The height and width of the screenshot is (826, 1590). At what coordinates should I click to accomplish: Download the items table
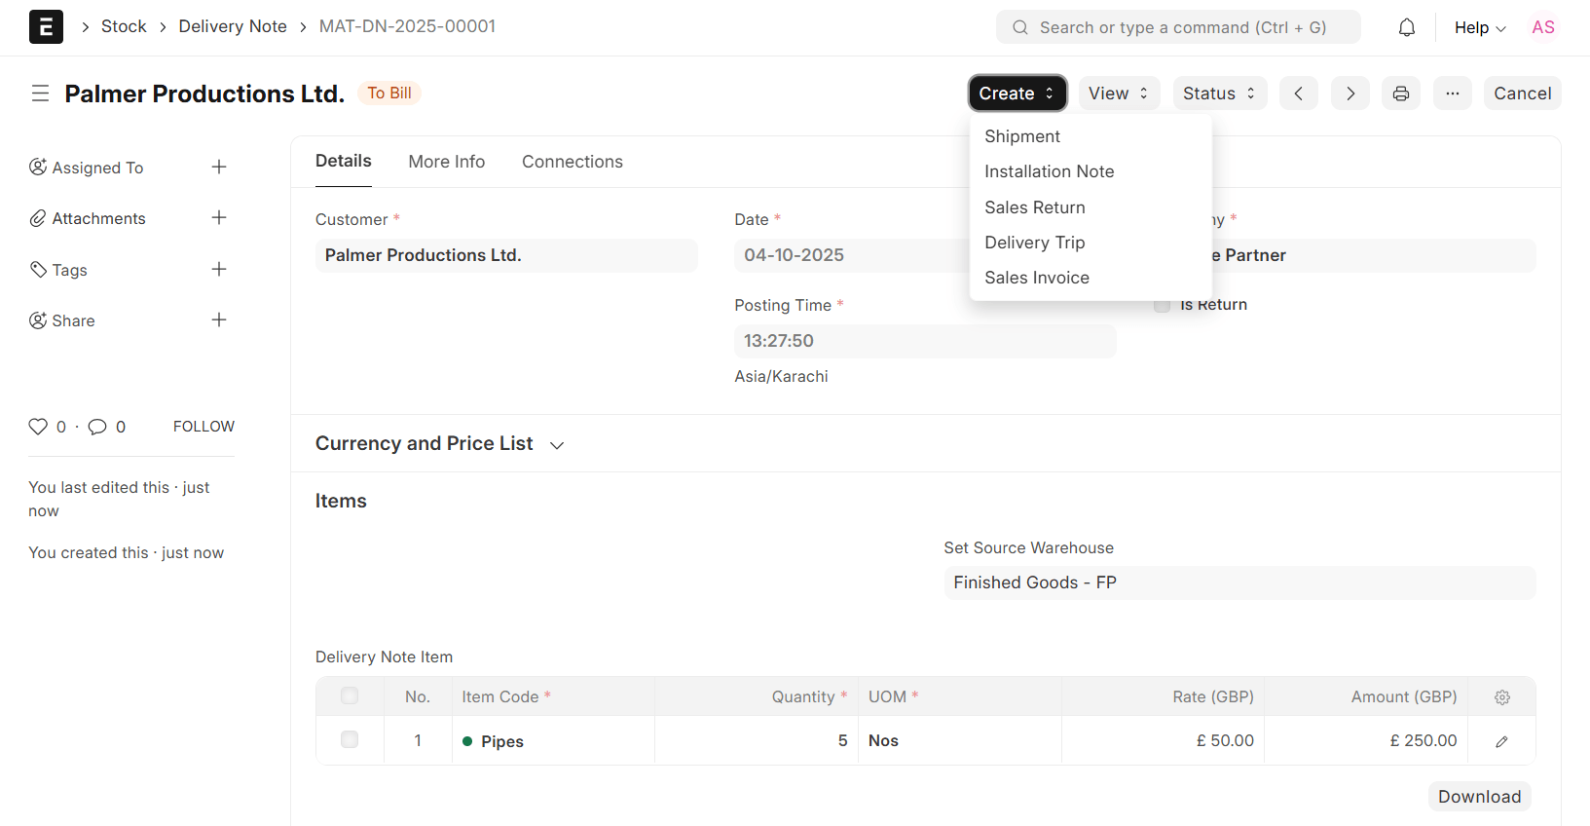click(x=1480, y=797)
